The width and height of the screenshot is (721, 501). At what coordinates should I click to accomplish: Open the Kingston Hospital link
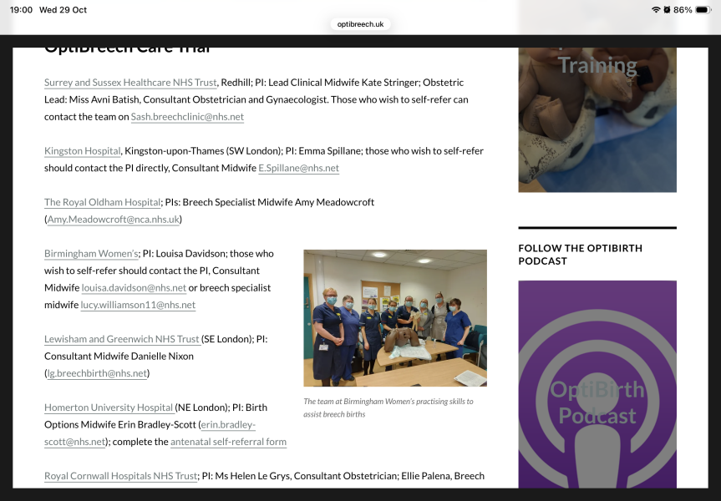pyautogui.click(x=83, y=151)
